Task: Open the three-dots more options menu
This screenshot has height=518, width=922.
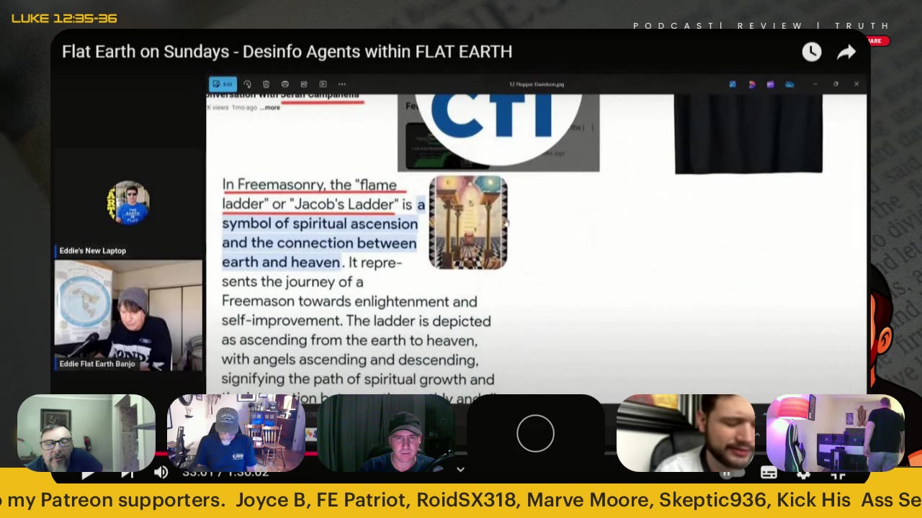Action: [342, 84]
